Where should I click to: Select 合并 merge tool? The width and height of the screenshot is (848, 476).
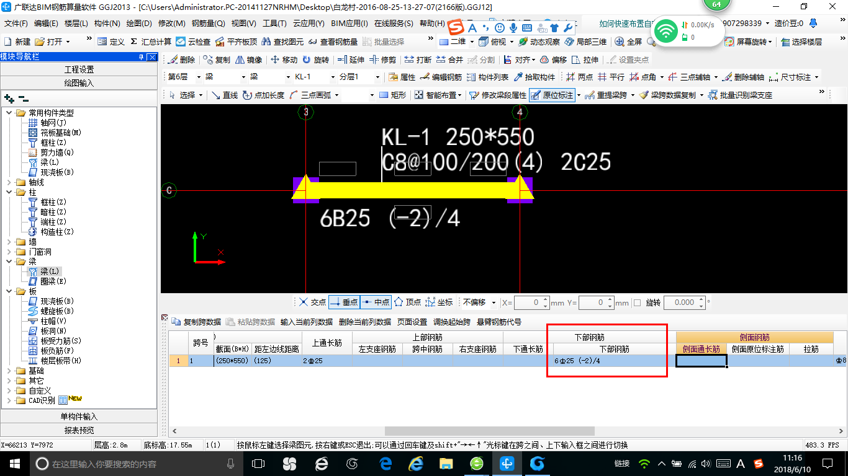coord(449,59)
